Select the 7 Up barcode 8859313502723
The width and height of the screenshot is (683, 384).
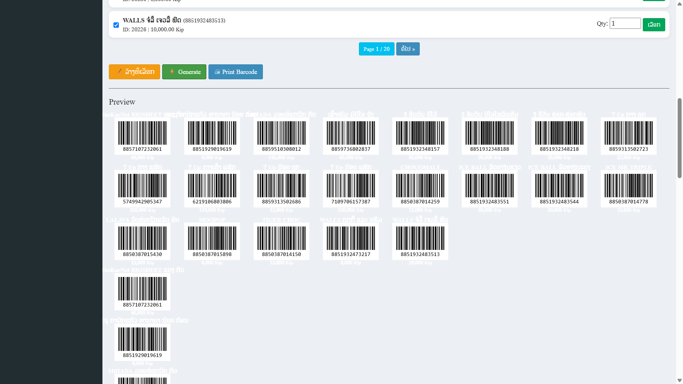[629, 136]
